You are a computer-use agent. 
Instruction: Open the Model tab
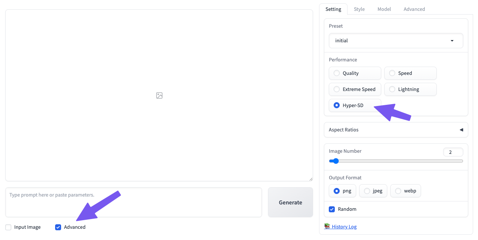click(x=384, y=9)
